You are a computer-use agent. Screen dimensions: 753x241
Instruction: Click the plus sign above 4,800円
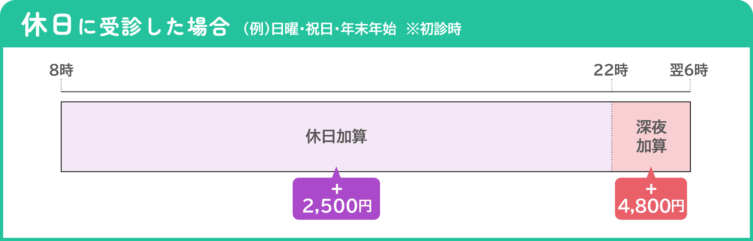pos(651,189)
